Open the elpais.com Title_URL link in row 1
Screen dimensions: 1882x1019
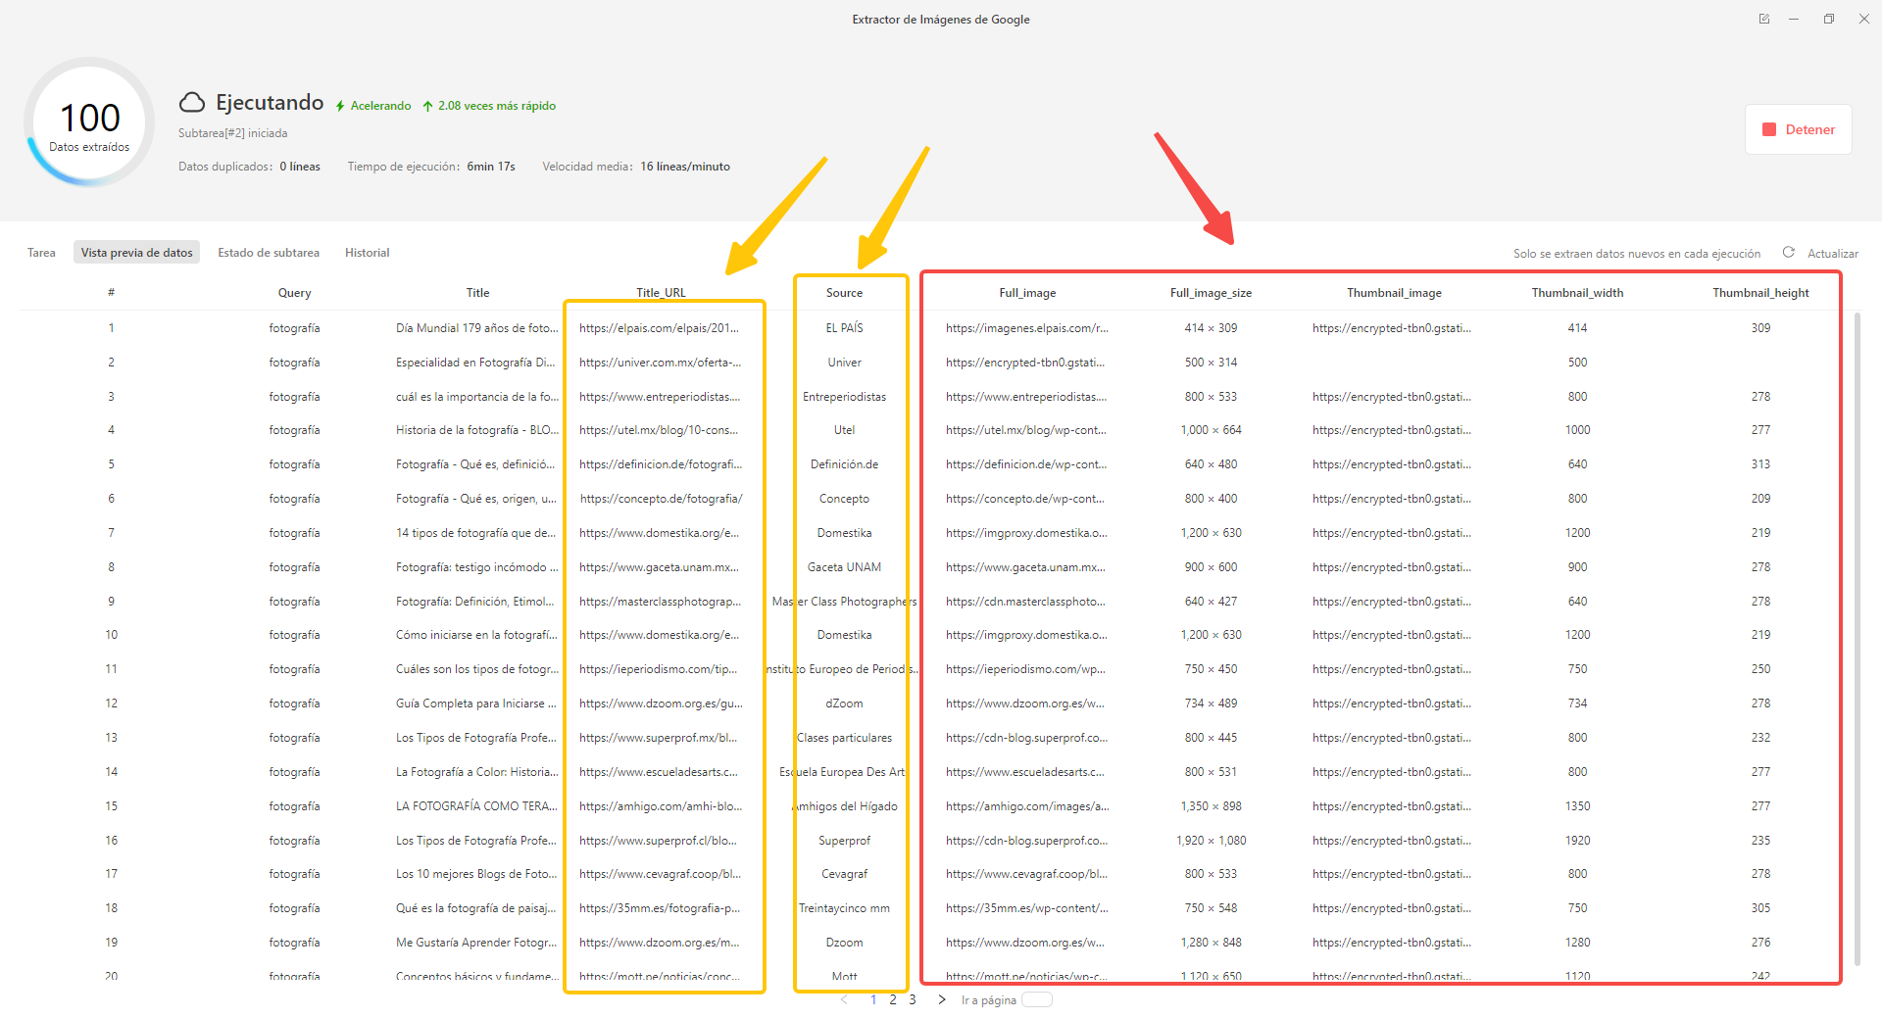659,327
